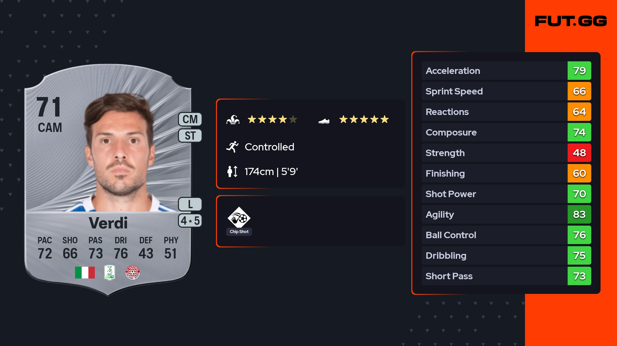The image size is (617, 346).
Task: Click the skill moves jester icon
Action: 233,120
